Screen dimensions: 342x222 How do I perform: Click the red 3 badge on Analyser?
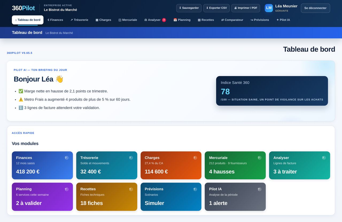164,20
